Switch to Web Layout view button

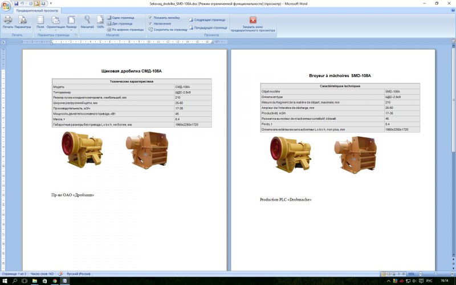click(x=393, y=274)
